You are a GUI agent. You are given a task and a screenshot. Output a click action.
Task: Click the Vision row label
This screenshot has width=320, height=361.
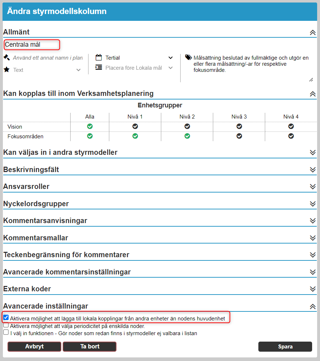(x=15, y=127)
